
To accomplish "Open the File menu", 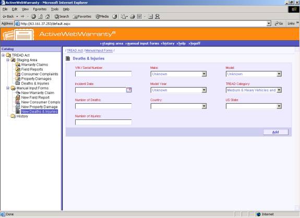I will click(x=5, y=9).
